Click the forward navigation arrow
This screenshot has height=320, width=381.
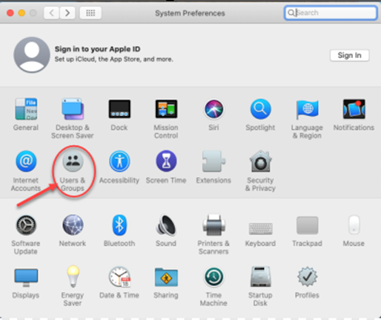(67, 13)
